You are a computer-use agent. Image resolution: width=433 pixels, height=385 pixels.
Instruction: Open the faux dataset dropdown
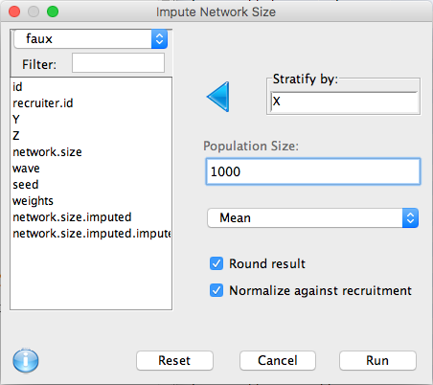click(x=91, y=39)
